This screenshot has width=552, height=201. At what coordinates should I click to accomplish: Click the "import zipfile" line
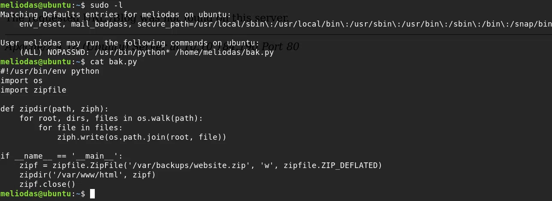tap(33, 90)
